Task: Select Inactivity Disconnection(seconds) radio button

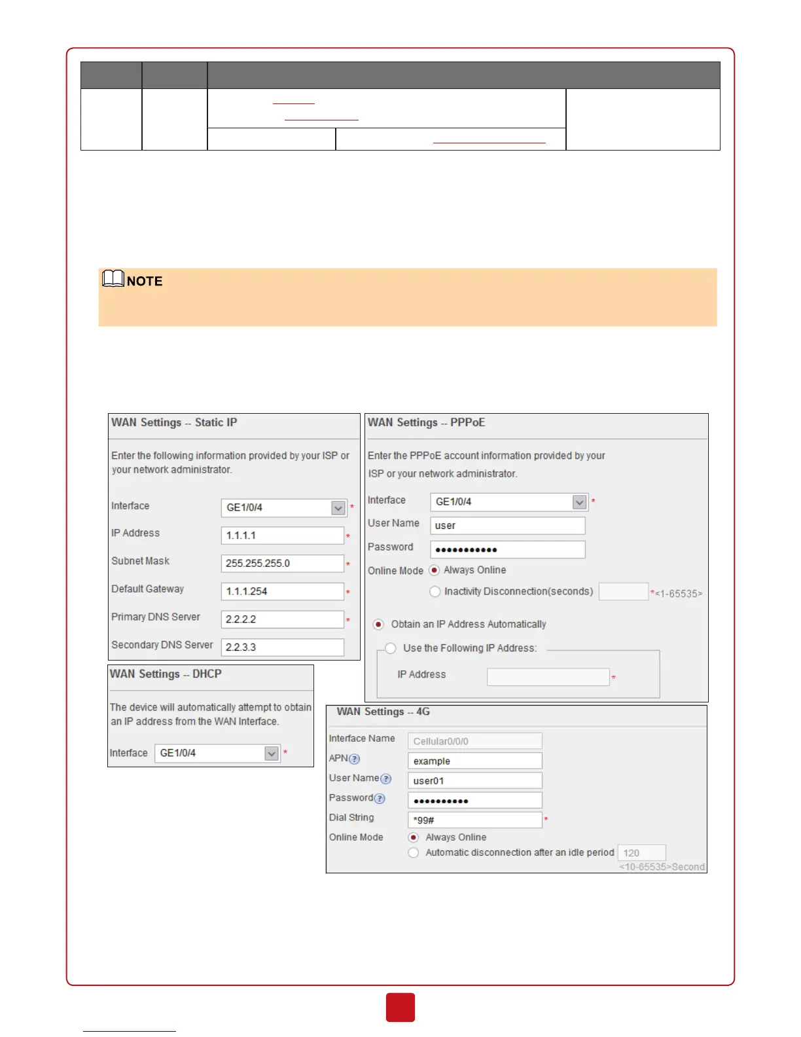Action: pos(435,592)
